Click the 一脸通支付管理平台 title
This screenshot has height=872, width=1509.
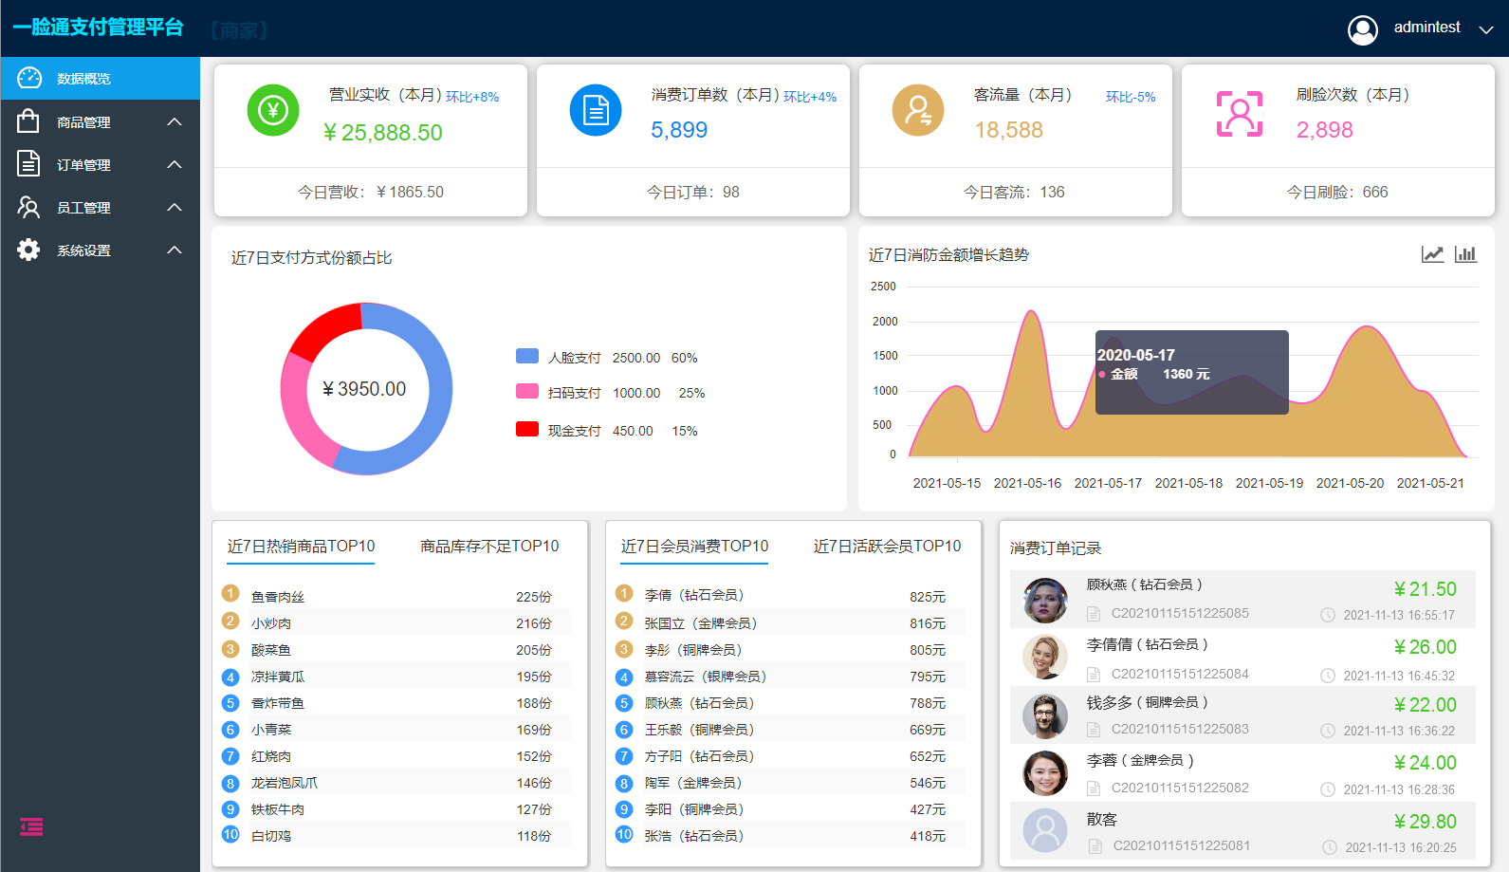[x=98, y=28]
